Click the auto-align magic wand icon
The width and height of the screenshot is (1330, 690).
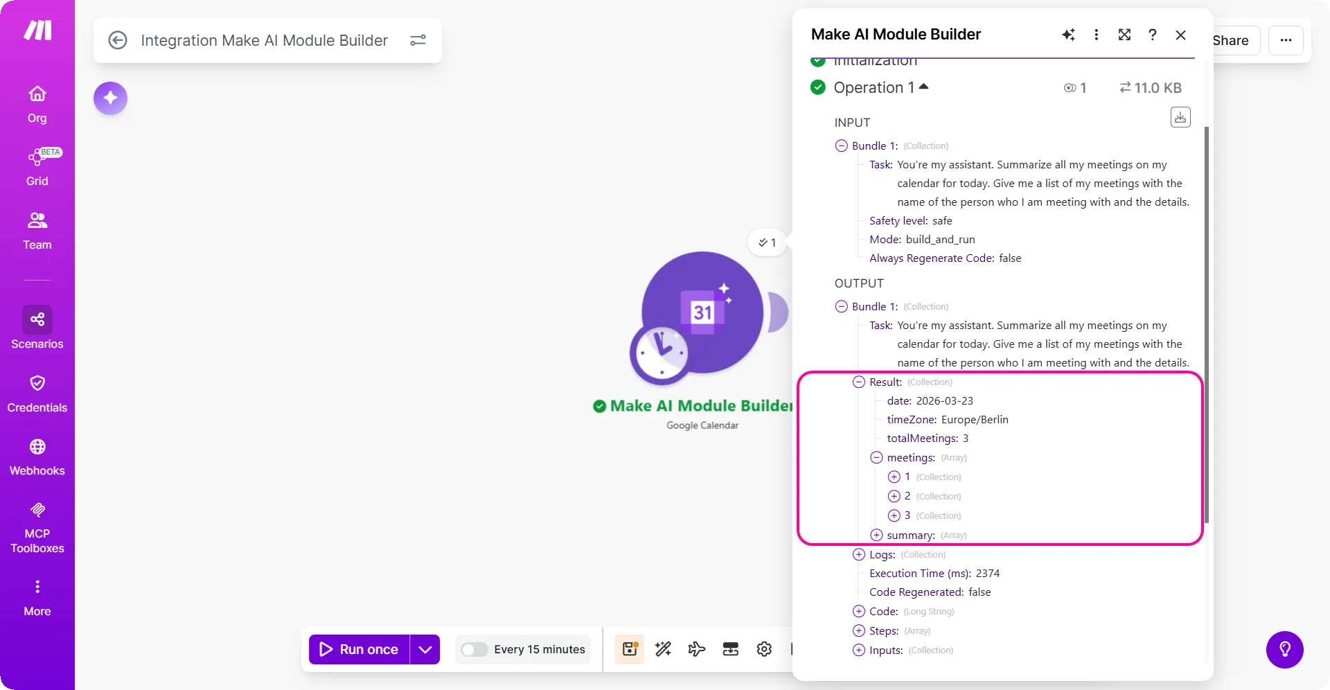[x=663, y=649]
